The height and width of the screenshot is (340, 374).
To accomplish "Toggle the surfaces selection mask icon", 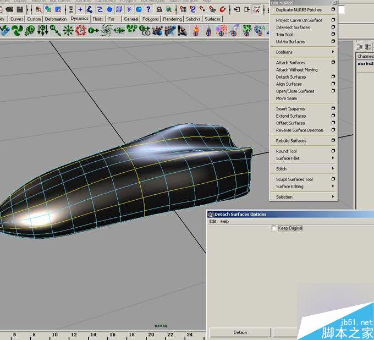I will [109, 9].
